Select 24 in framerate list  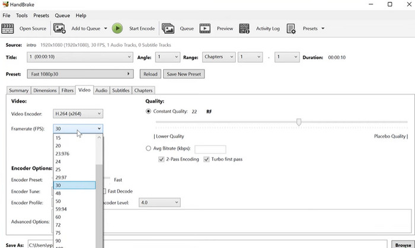[74, 162]
